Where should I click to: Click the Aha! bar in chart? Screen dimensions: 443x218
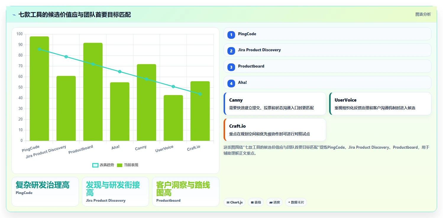click(x=120, y=111)
